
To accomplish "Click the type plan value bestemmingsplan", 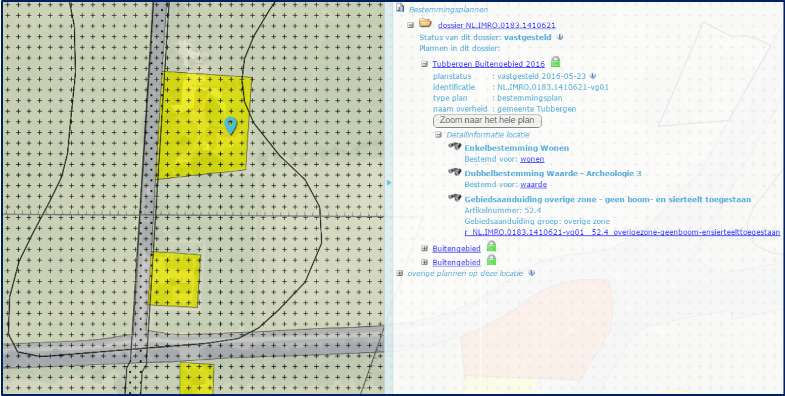I will pyautogui.click(x=529, y=98).
